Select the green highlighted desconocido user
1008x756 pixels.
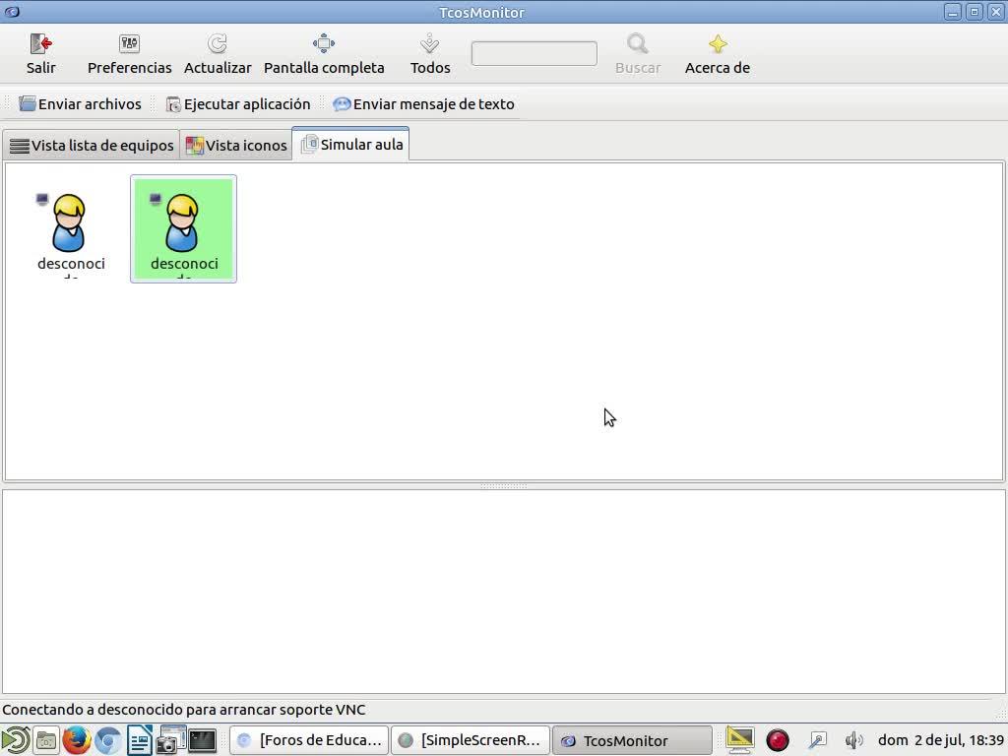point(183,228)
